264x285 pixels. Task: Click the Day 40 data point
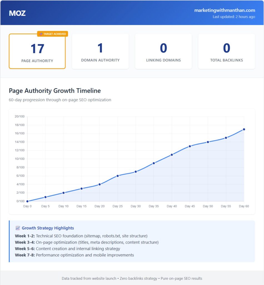172,155
